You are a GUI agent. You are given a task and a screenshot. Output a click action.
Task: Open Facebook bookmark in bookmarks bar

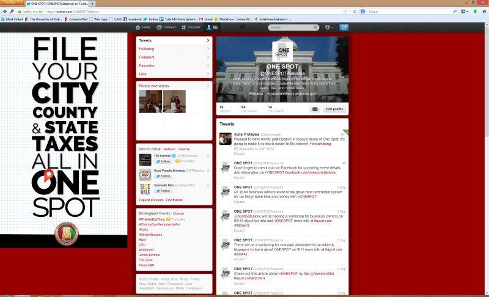click(x=133, y=20)
